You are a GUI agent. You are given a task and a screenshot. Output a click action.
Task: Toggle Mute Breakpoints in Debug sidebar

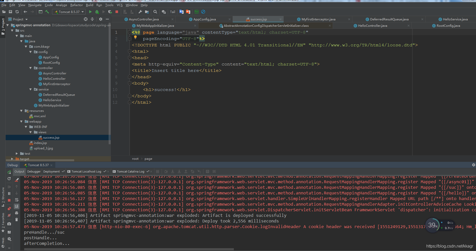click(x=9, y=215)
